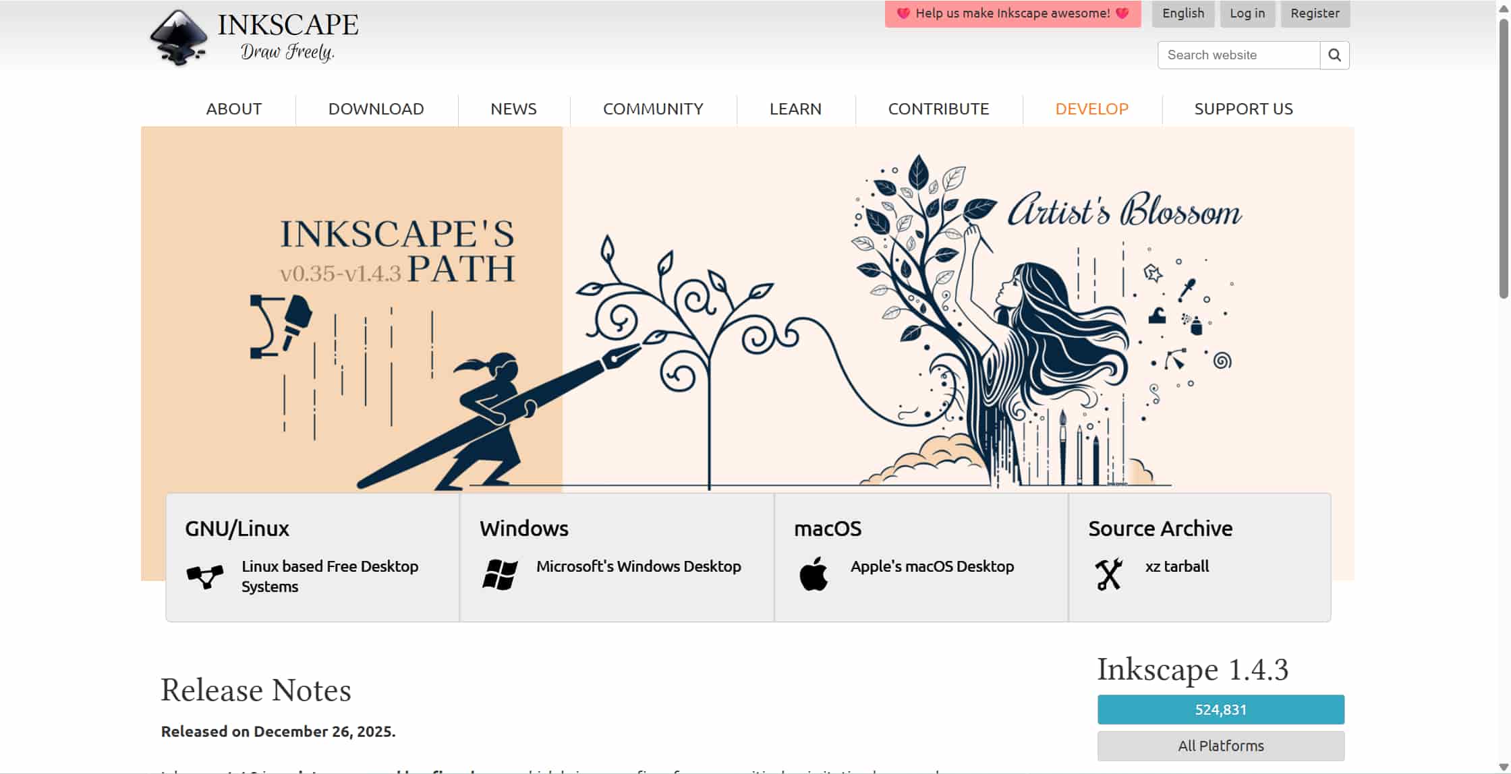Click the crossed tools Source Archive icon
The height and width of the screenshot is (774, 1511).
point(1108,574)
